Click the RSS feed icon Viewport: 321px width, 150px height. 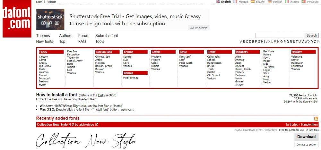(x=316, y=119)
